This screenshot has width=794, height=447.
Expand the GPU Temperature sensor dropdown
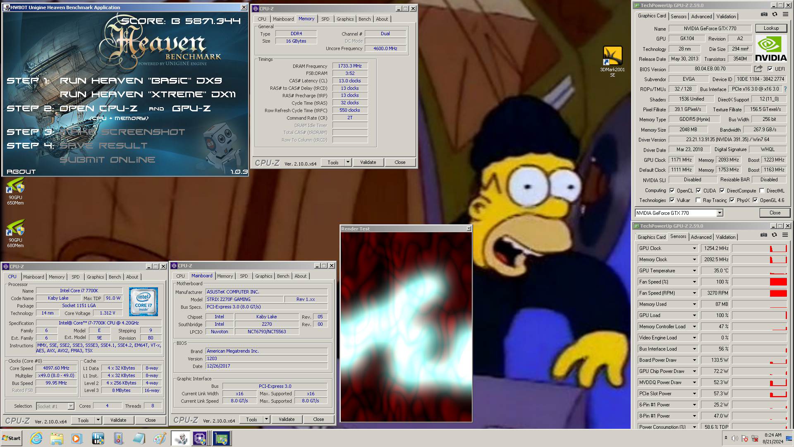pos(694,271)
